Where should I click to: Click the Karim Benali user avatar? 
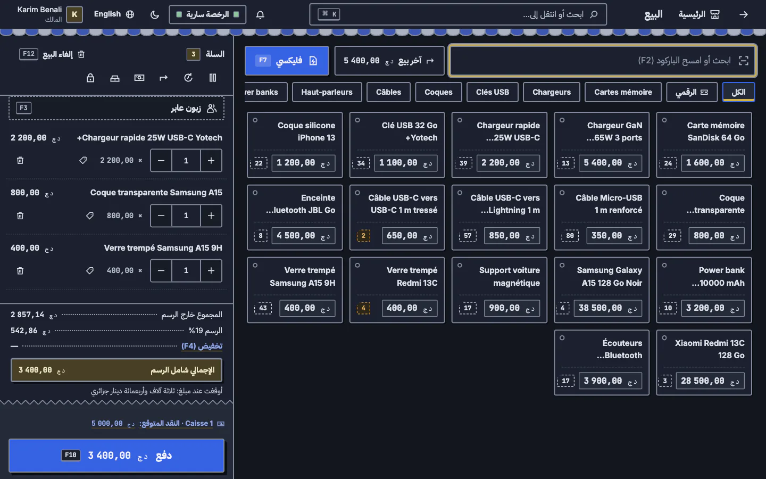[x=74, y=14]
